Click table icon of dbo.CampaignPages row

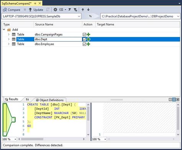tap(13, 35)
